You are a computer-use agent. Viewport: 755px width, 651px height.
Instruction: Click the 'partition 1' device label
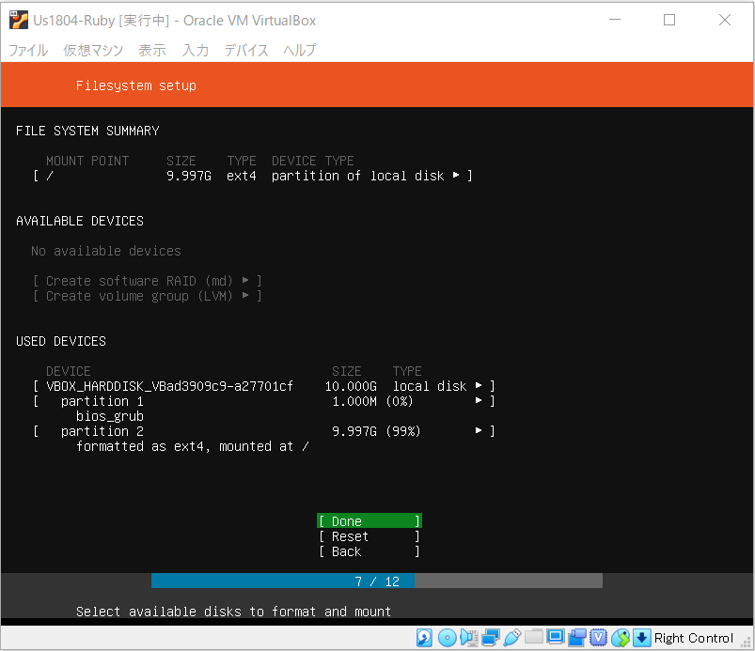pyautogui.click(x=102, y=401)
